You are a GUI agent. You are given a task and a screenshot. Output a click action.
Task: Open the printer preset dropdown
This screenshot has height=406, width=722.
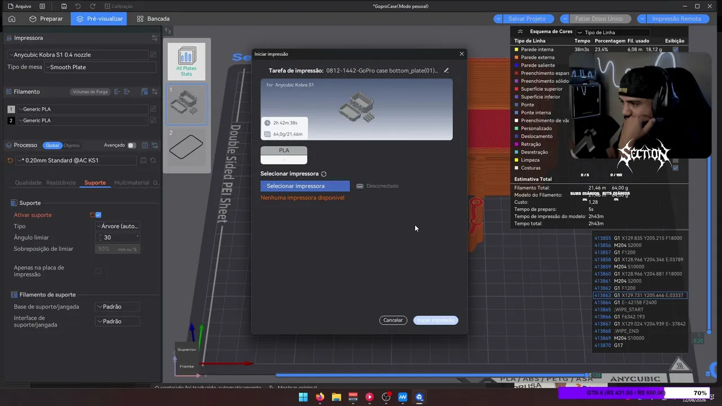[78, 55]
